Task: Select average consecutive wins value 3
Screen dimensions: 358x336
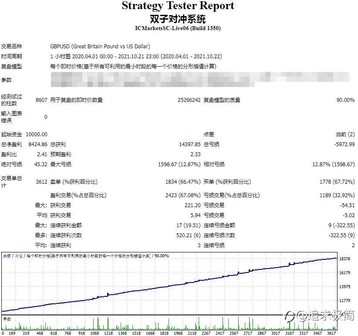Action: pos(199,245)
